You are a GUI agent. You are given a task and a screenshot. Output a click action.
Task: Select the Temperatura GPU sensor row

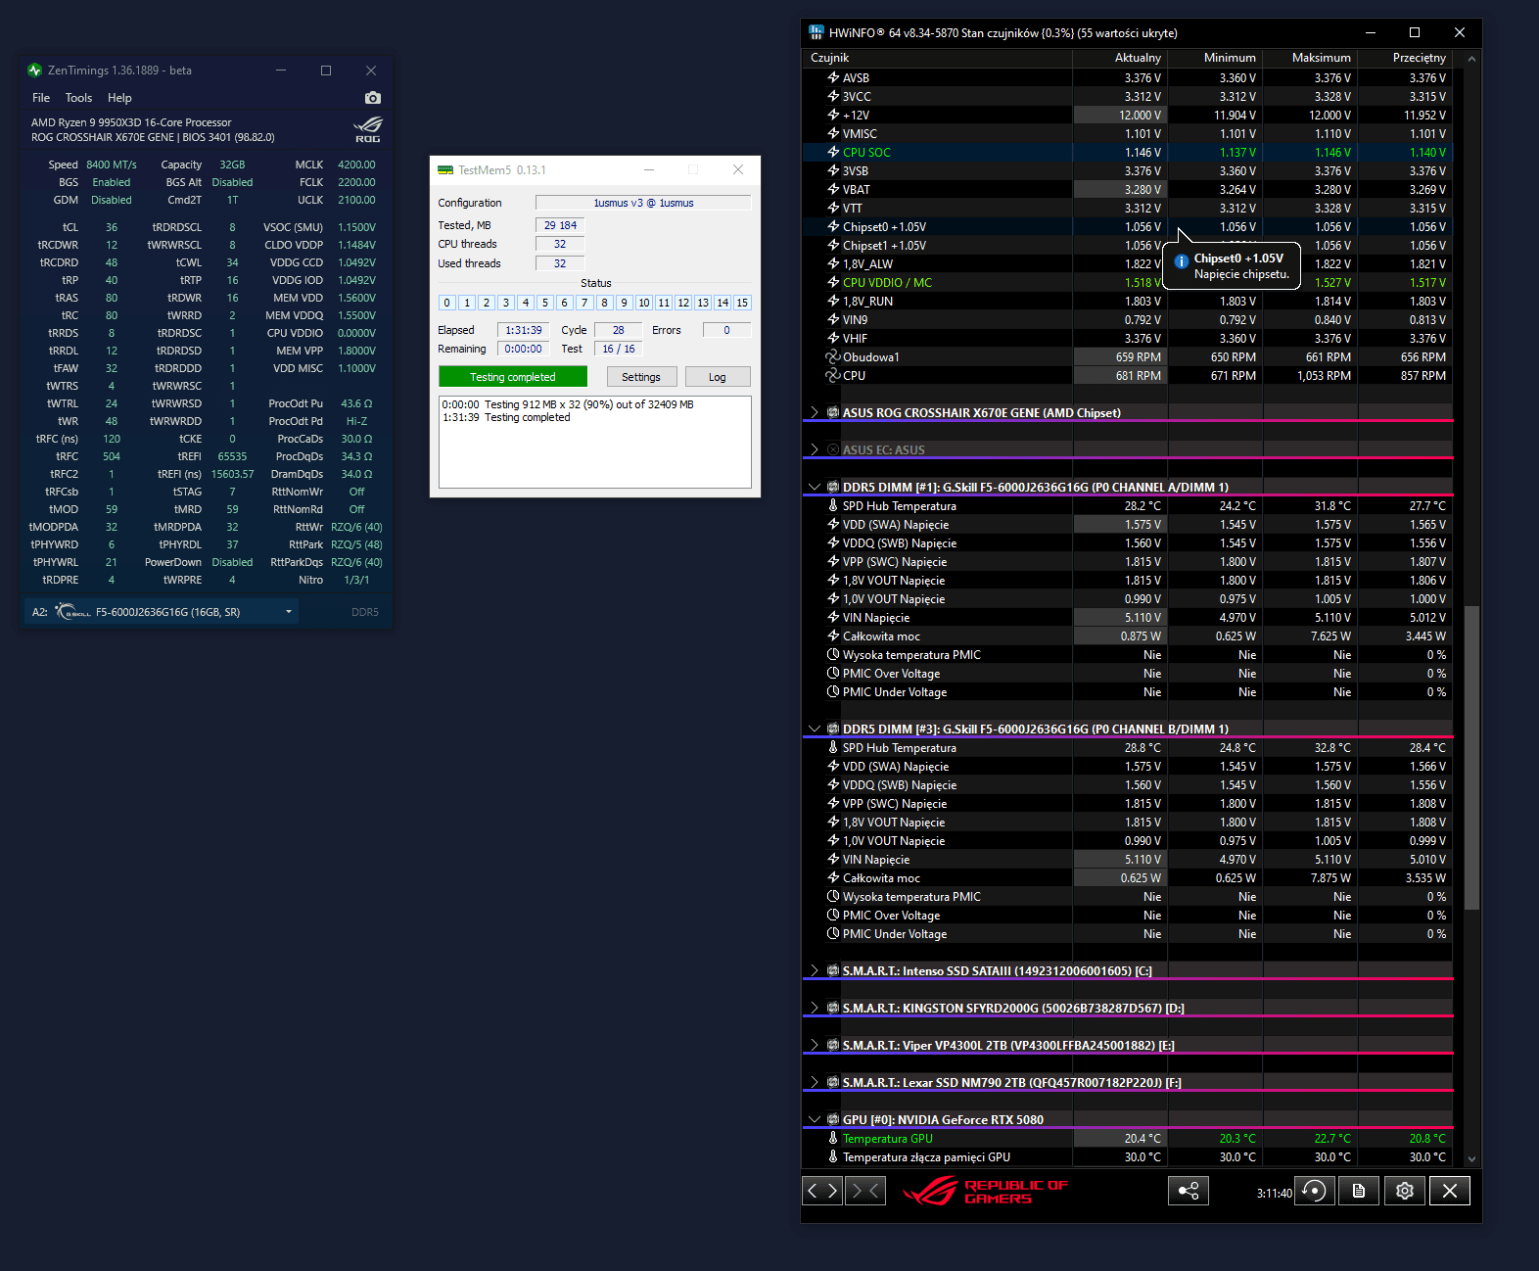tap(1127, 1138)
